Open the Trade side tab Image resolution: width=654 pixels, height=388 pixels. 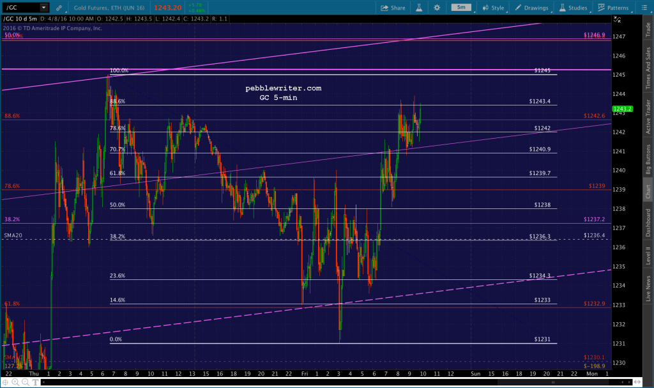click(x=648, y=29)
